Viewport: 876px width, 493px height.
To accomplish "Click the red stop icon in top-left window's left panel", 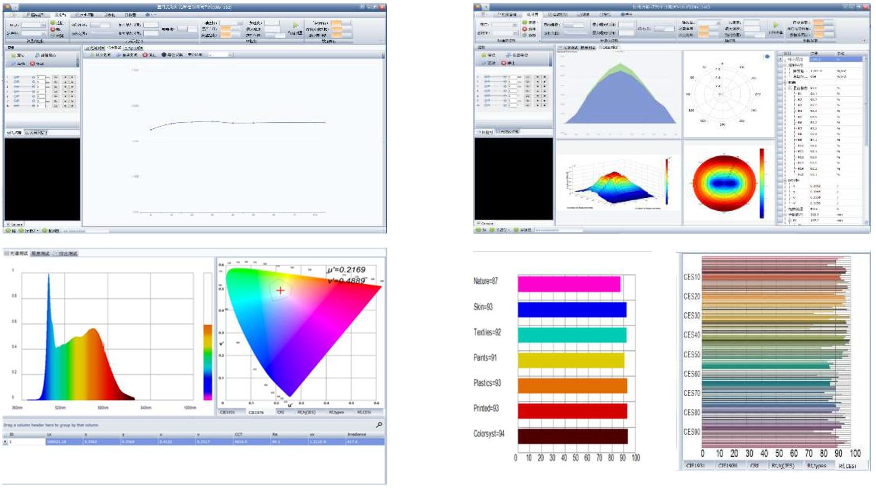I will [32, 64].
